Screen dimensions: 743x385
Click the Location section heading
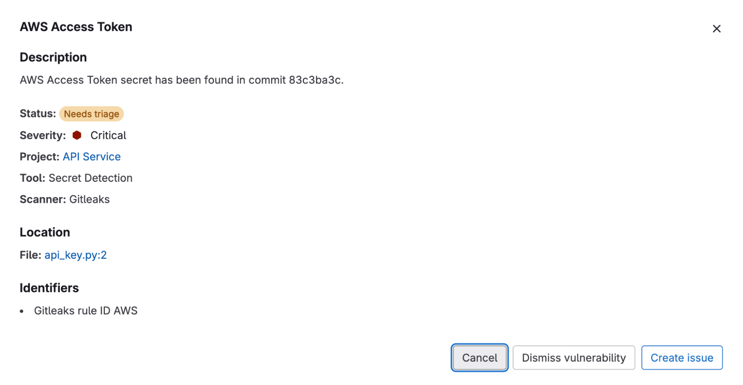pyautogui.click(x=45, y=232)
